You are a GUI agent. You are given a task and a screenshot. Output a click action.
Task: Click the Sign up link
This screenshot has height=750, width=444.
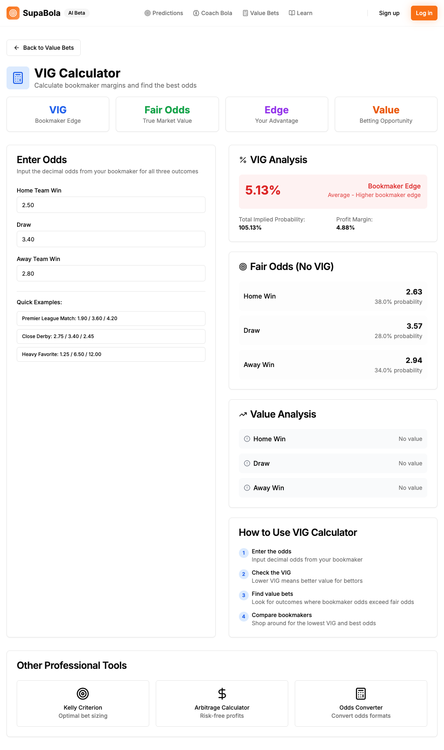coord(389,13)
